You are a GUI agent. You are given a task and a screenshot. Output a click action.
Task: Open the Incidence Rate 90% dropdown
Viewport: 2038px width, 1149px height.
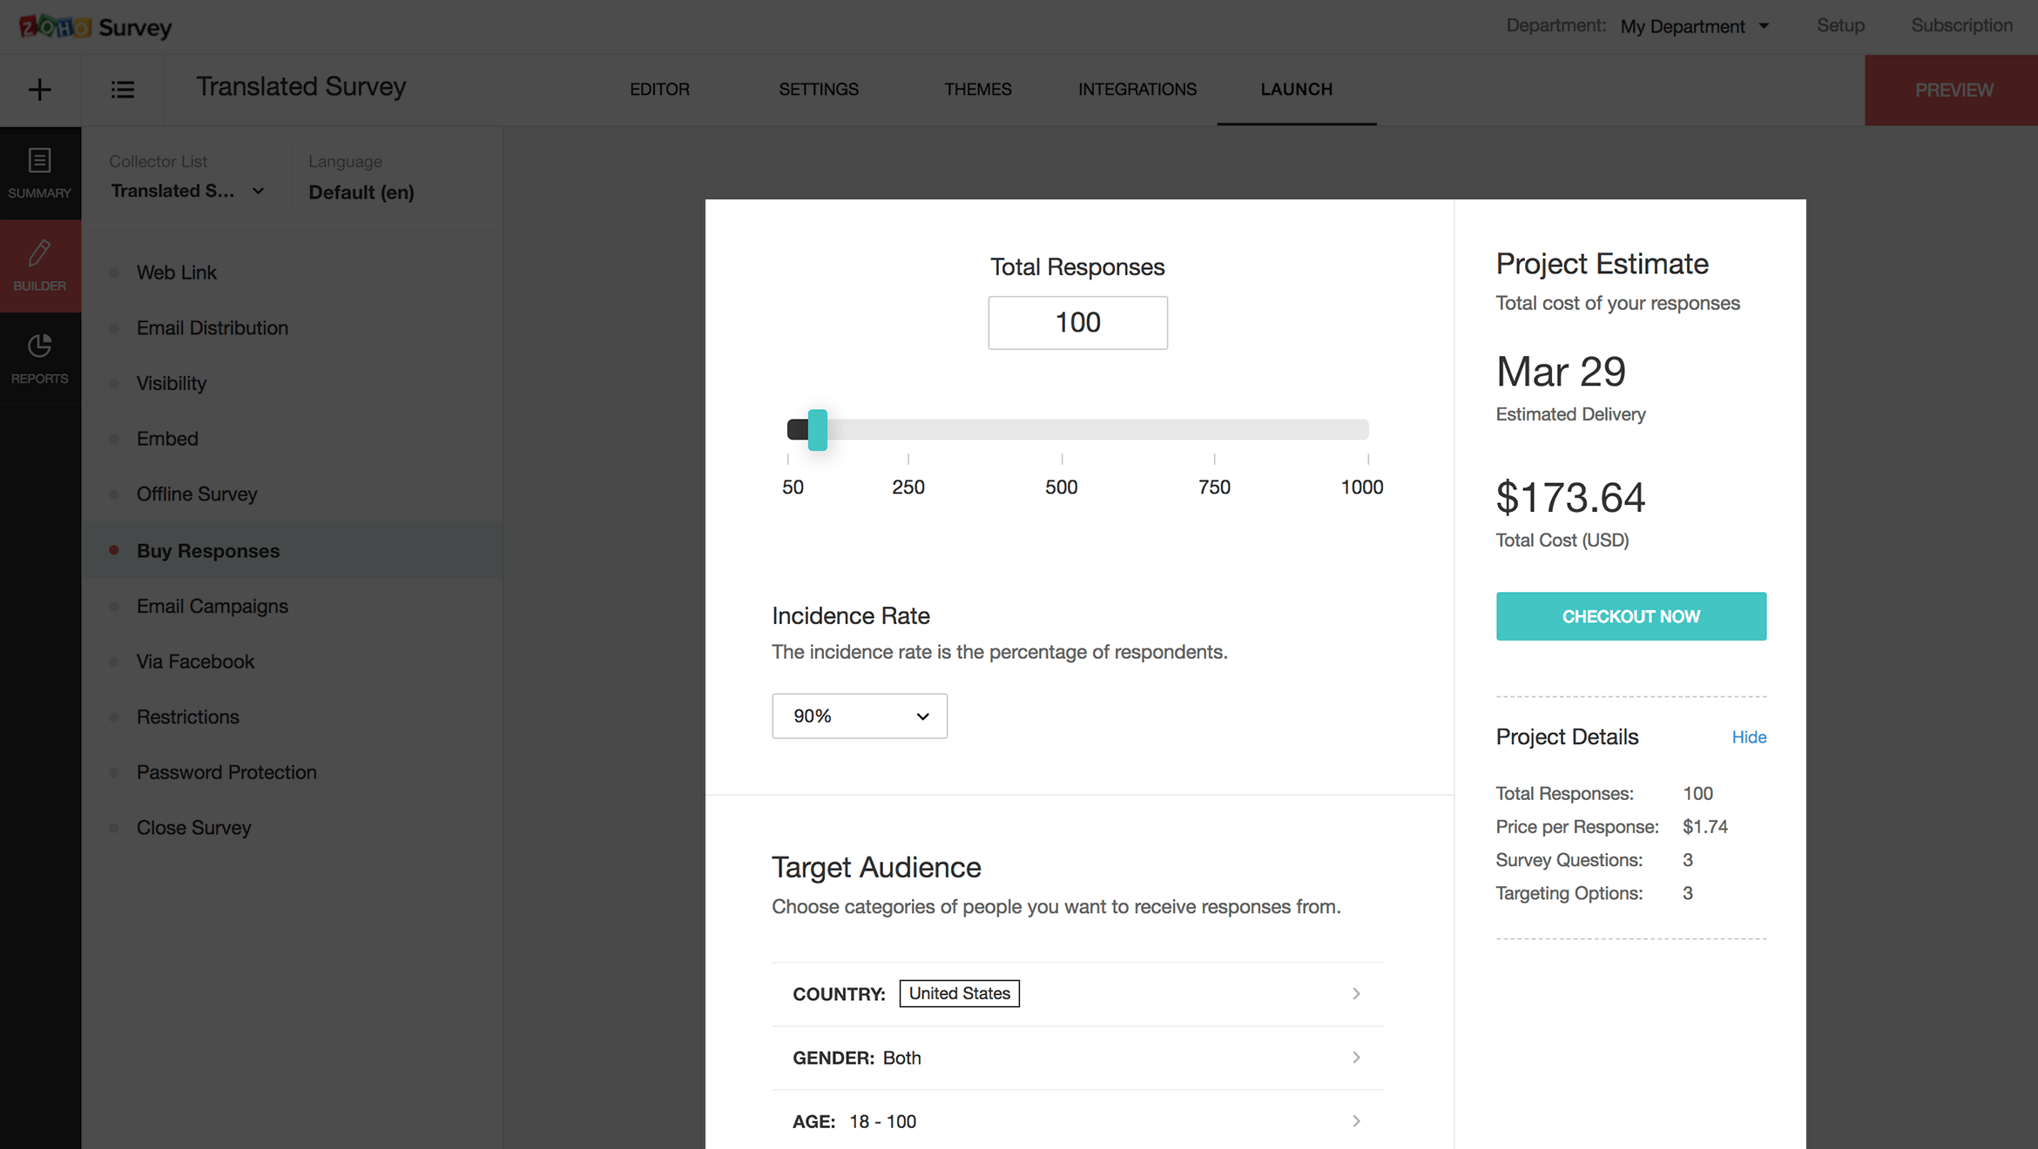tap(859, 716)
